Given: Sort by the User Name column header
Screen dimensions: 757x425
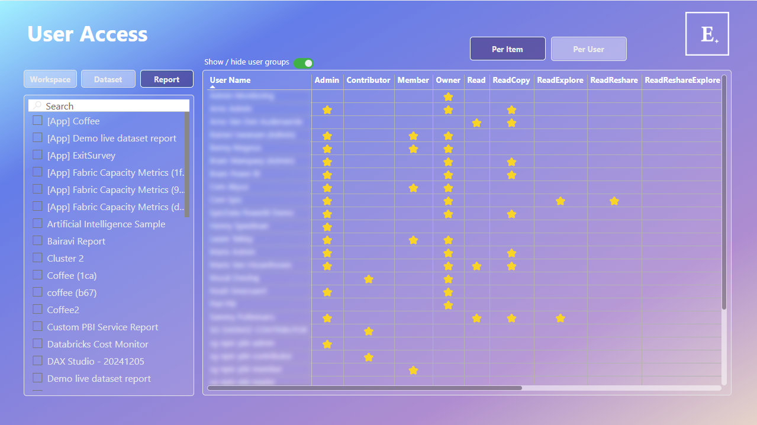Looking at the screenshot, I should 230,80.
